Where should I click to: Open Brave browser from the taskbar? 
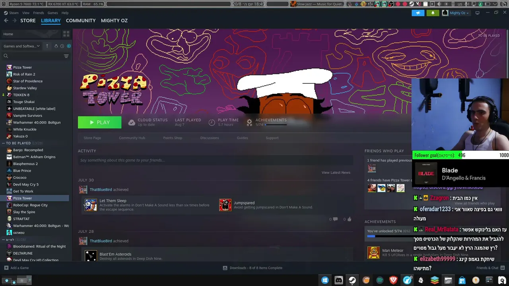pos(393,280)
